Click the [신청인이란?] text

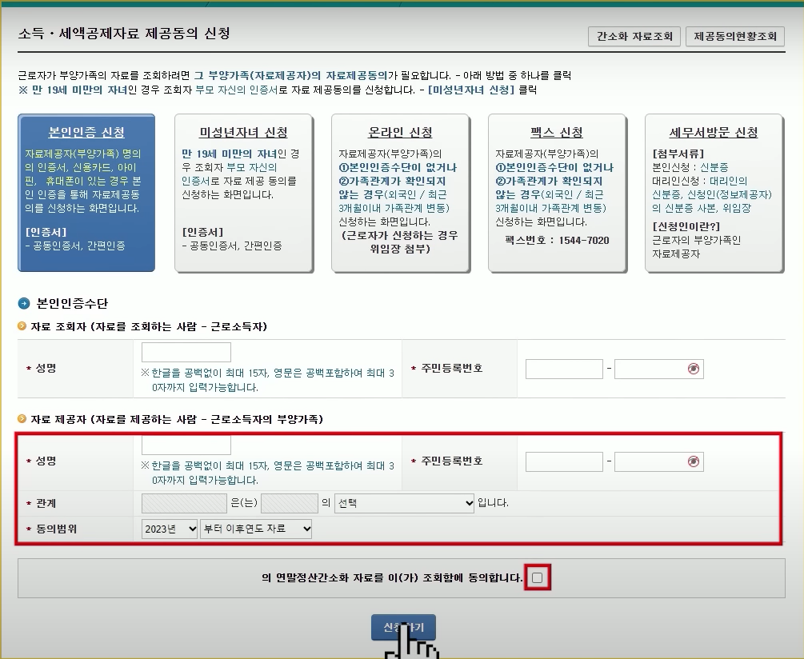(x=686, y=226)
